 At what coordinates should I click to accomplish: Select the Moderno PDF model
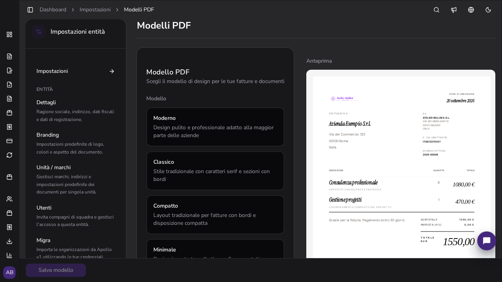click(215, 127)
